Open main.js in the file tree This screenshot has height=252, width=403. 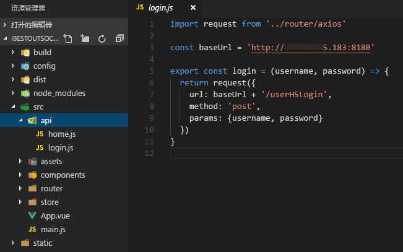tap(53, 230)
